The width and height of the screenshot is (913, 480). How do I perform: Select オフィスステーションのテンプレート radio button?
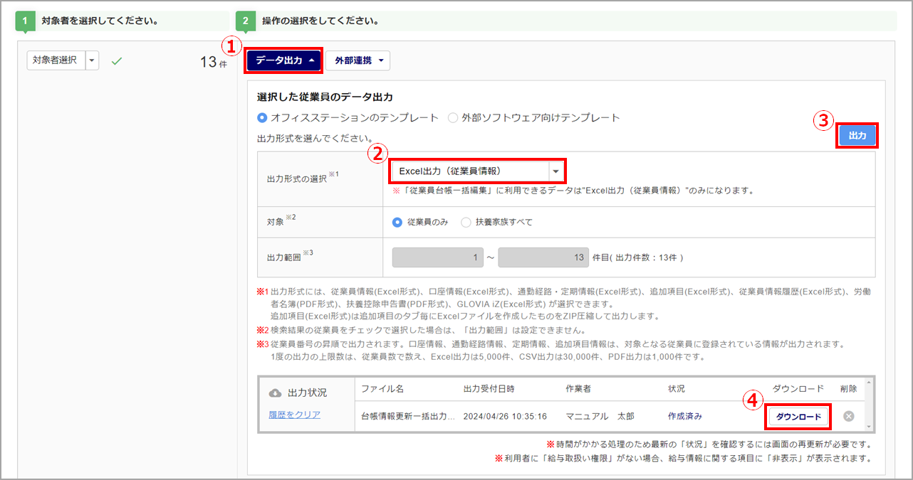coord(262,118)
